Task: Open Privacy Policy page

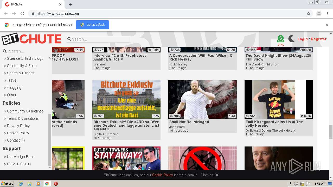Action: point(18,126)
